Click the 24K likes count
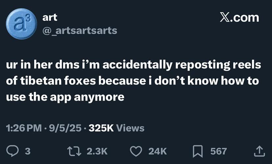This screenshot has width=272, height=164. (x=158, y=151)
